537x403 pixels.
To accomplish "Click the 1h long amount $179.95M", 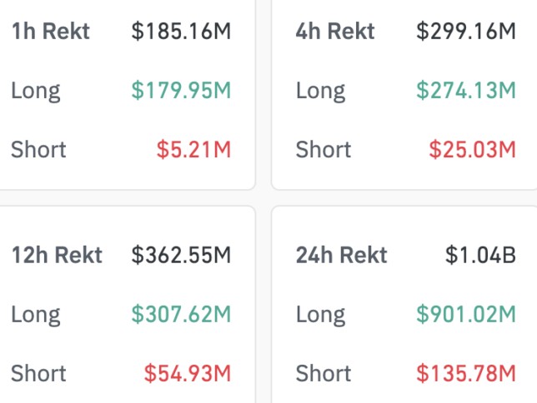I will (x=181, y=91).
